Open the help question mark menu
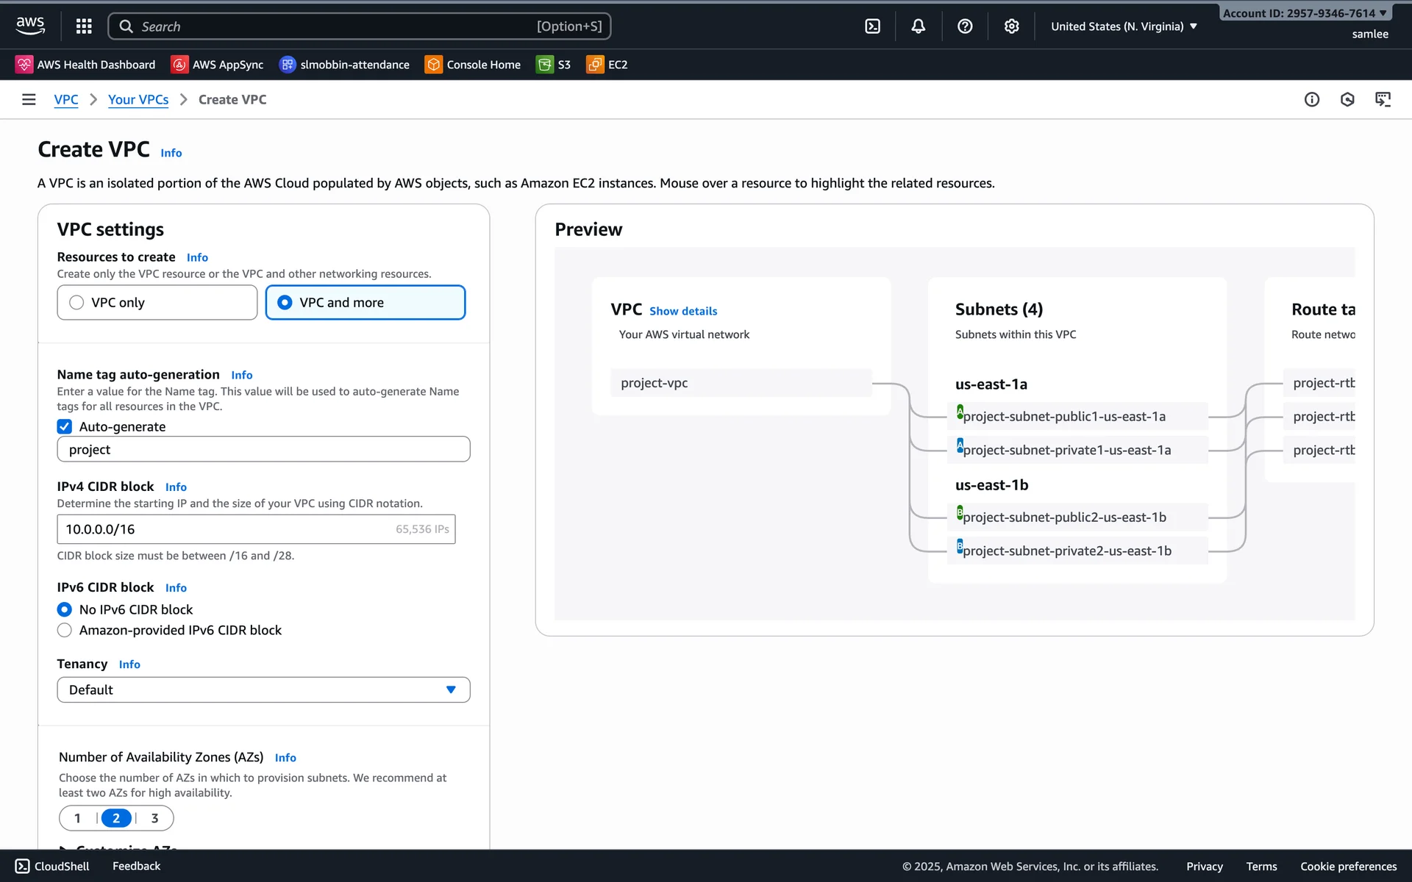1412x882 pixels. pos(965,26)
